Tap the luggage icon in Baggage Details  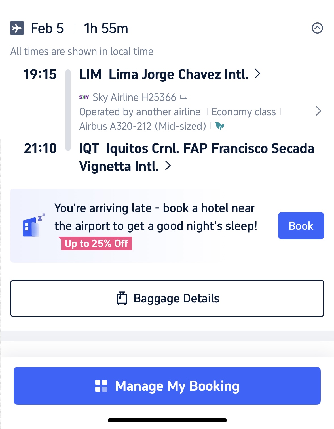click(x=122, y=298)
